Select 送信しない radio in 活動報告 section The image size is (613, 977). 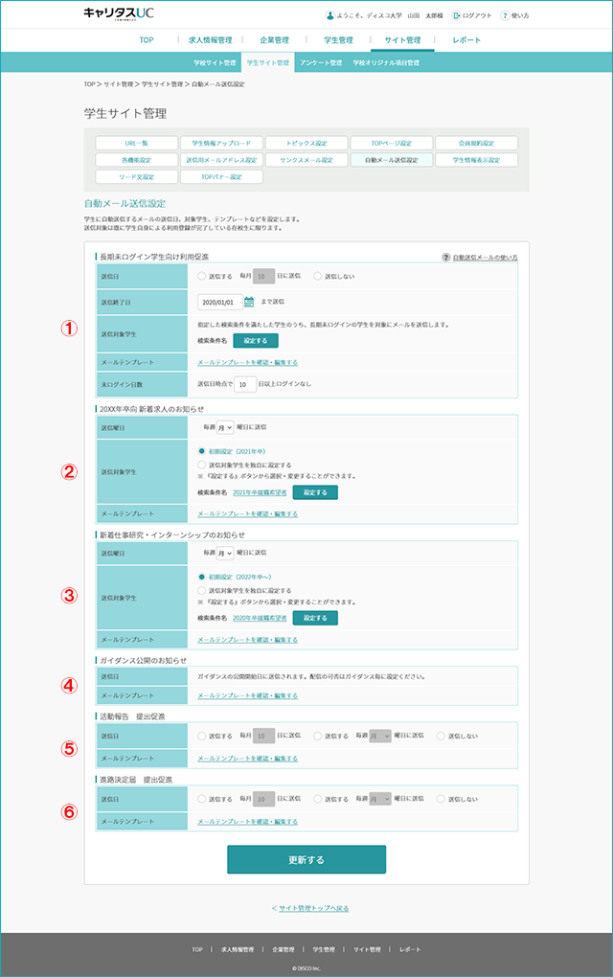(x=441, y=736)
